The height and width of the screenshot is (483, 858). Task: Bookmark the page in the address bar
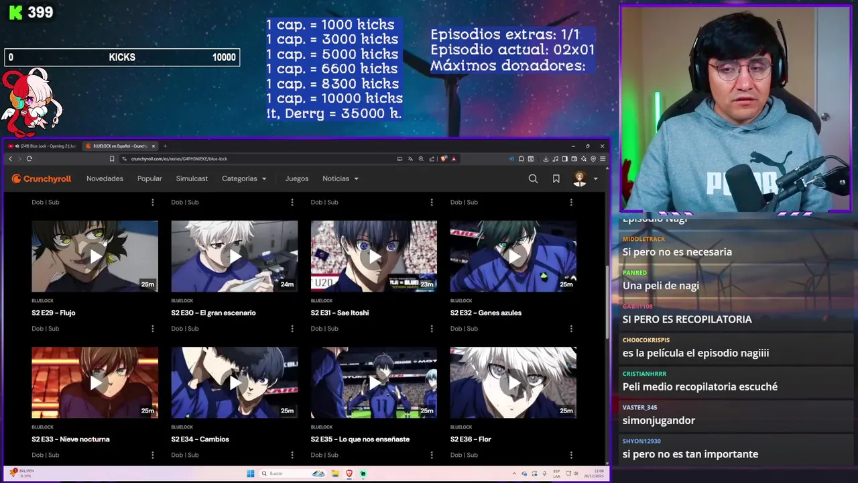112,159
